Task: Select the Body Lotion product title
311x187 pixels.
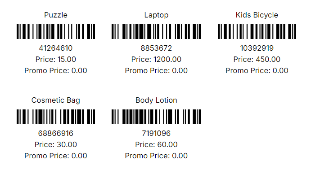Action: pos(156,100)
